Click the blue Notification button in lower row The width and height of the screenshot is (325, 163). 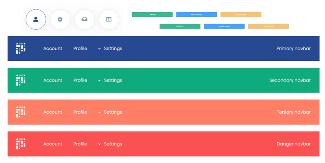coord(224,26)
